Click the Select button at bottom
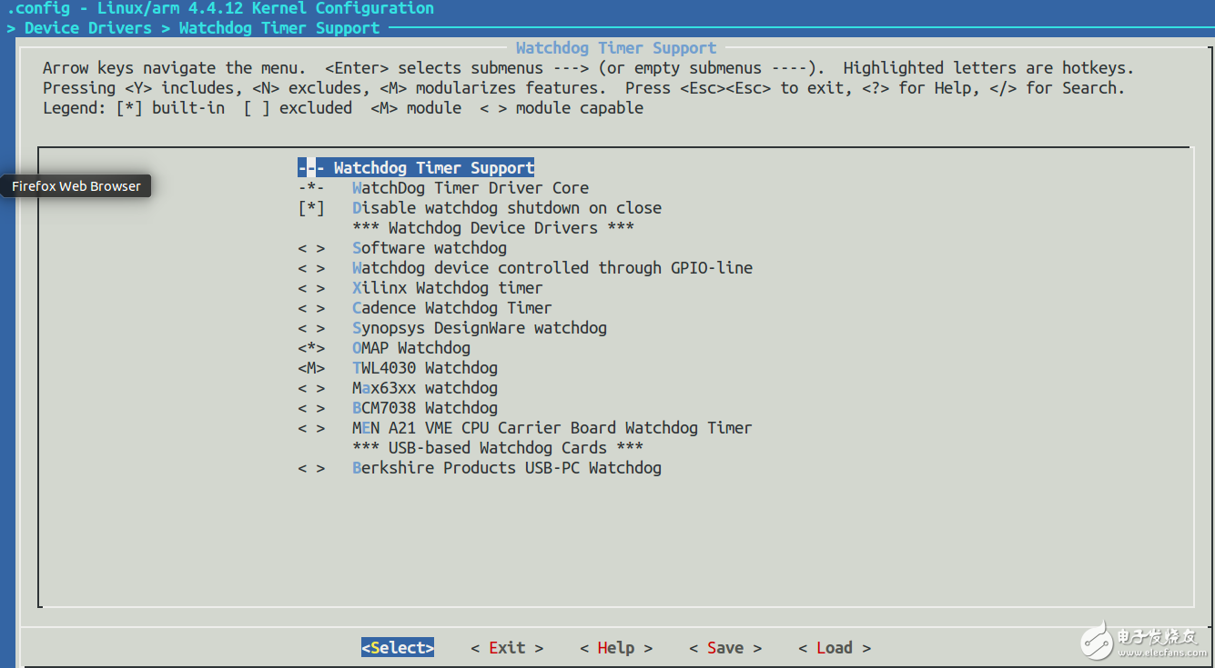Viewport: 1215px width, 668px height. coord(398,648)
